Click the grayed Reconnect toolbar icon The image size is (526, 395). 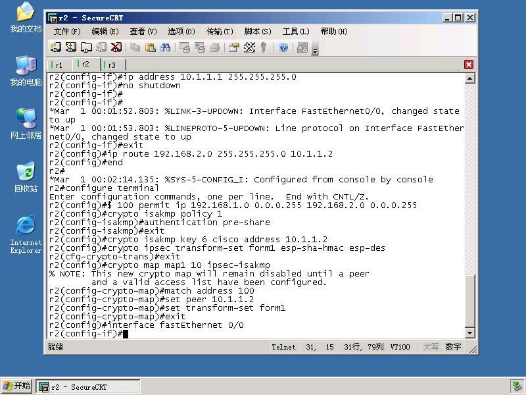[x=101, y=47]
